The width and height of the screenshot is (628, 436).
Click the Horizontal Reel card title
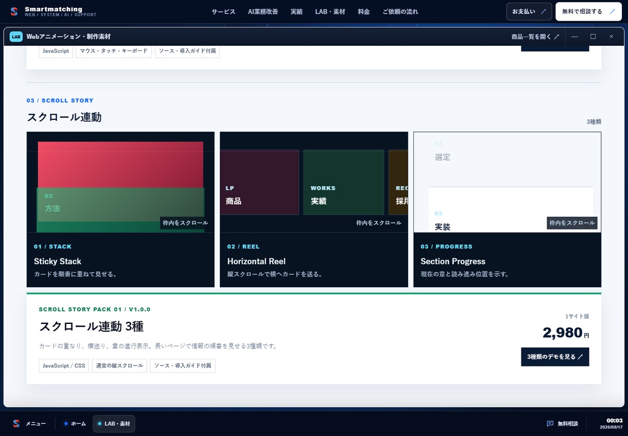(x=256, y=261)
